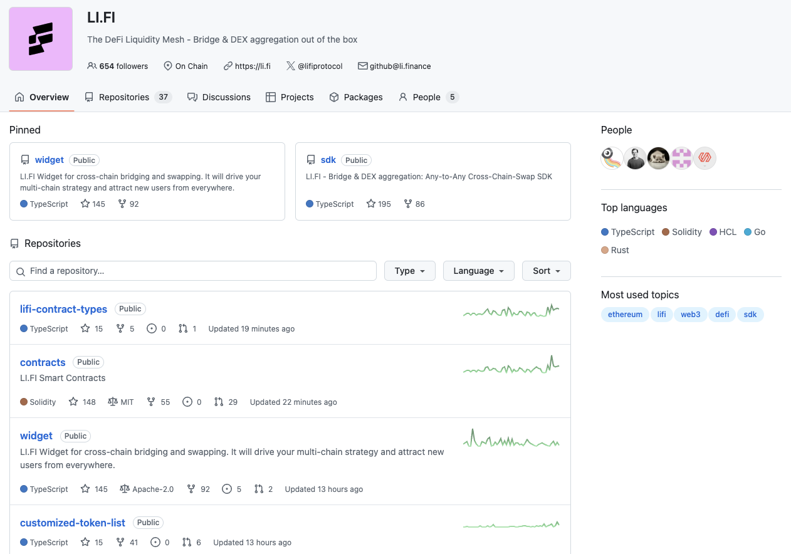
Task: Expand the Language filter dropdown
Action: pyautogui.click(x=479, y=271)
